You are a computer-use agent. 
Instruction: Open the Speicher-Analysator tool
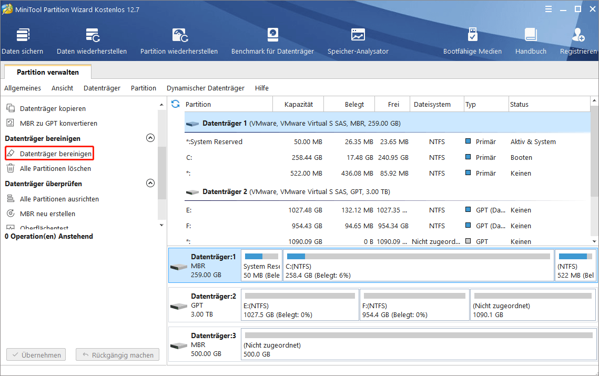(x=358, y=41)
